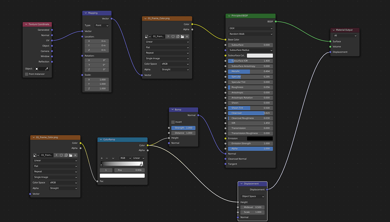Screen dimensions: 390x222
Task: Open the Material Output target dropdown set to All
Action: 345,36
